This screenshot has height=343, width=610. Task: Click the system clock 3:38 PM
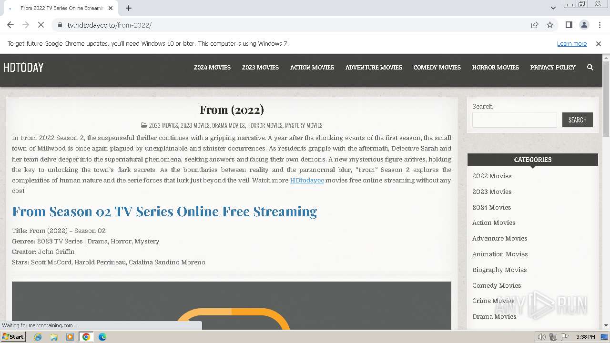(x=585, y=337)
